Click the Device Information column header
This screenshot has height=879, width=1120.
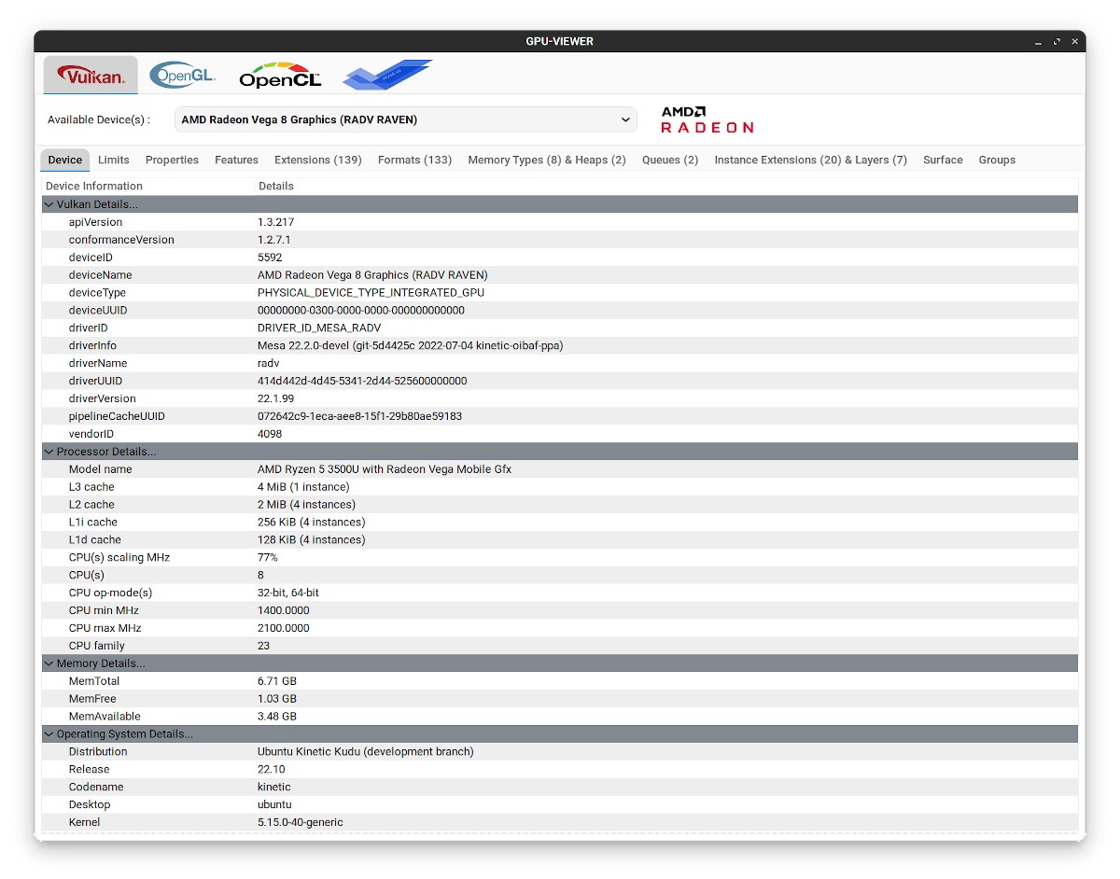[94, 187]
